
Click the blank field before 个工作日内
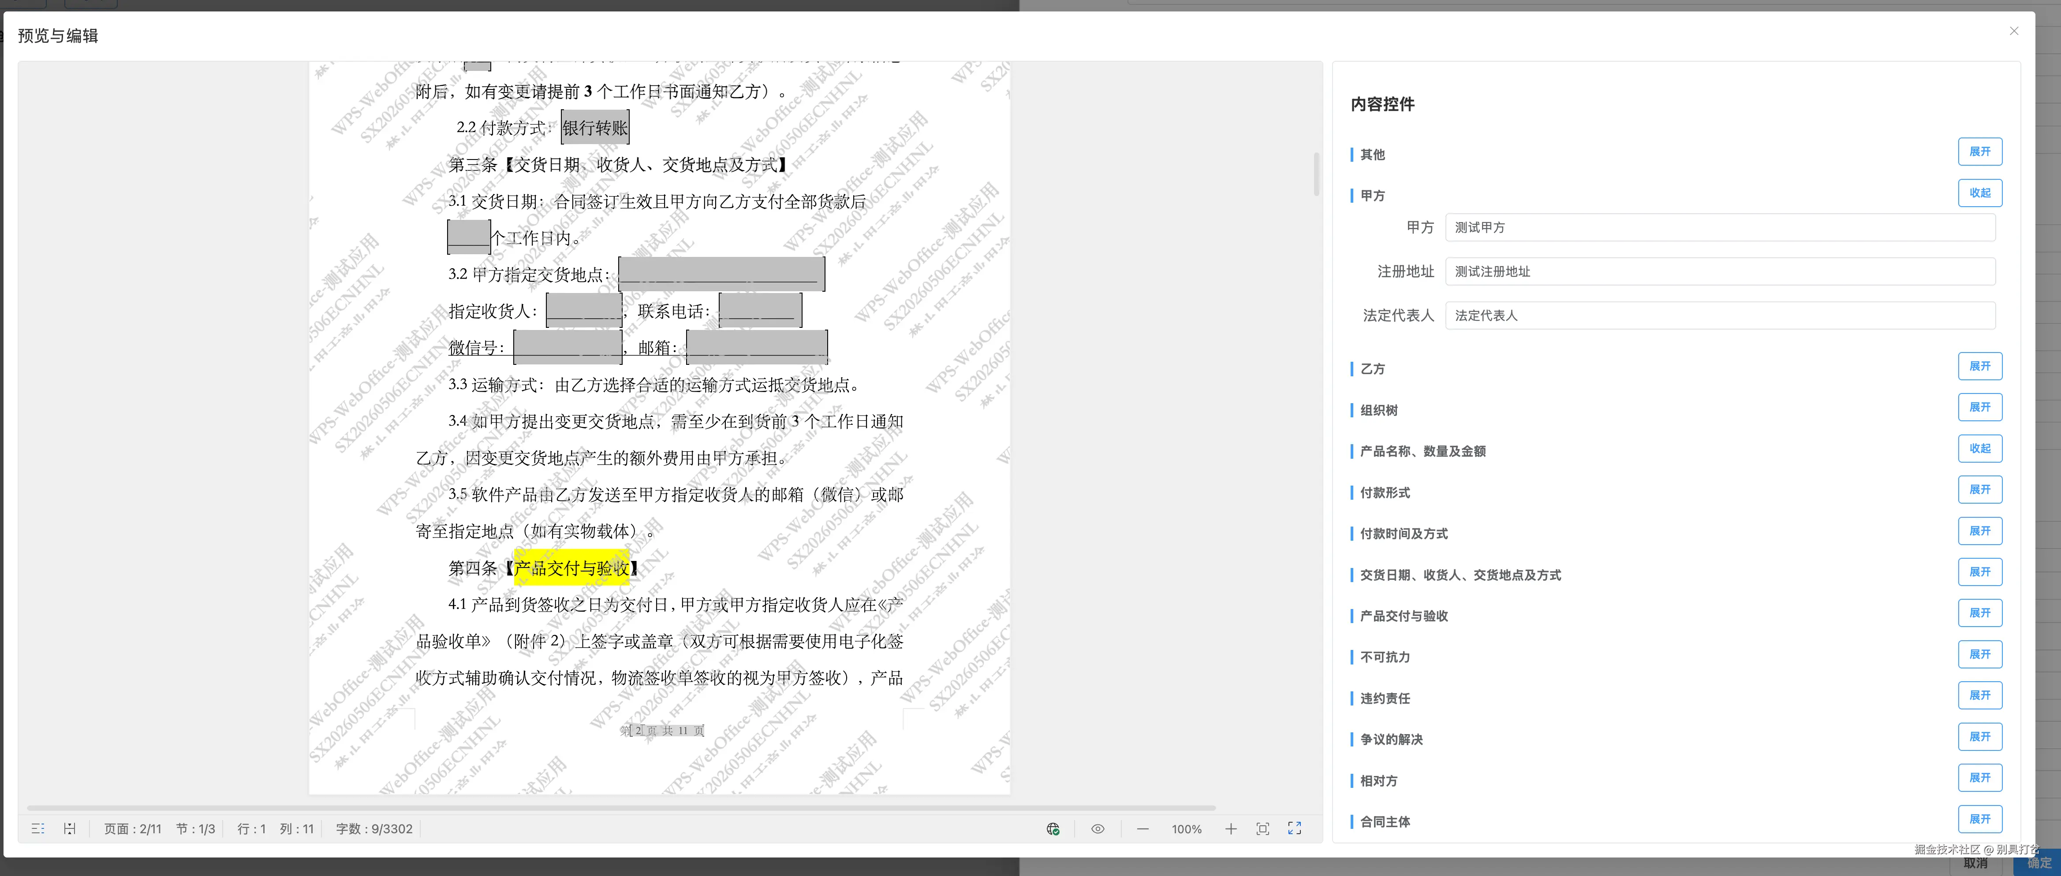point(469,238)
